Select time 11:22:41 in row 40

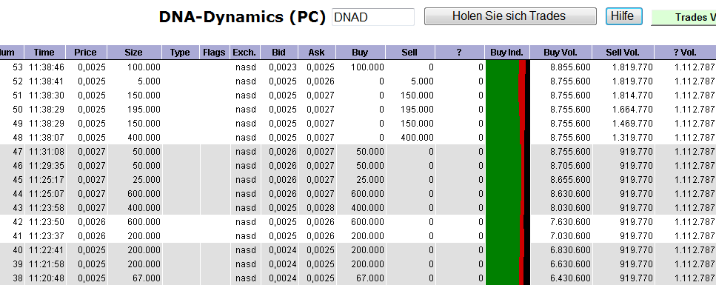click(47, 249)
